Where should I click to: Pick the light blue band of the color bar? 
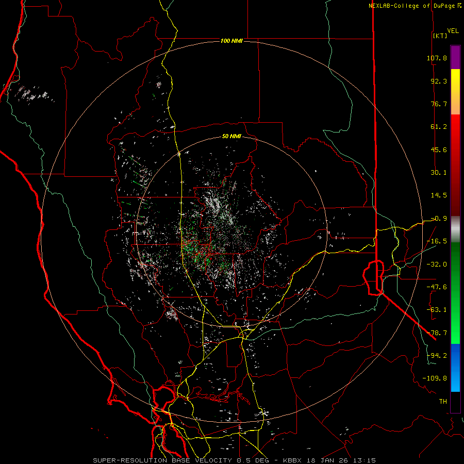(x=455, y=382)
